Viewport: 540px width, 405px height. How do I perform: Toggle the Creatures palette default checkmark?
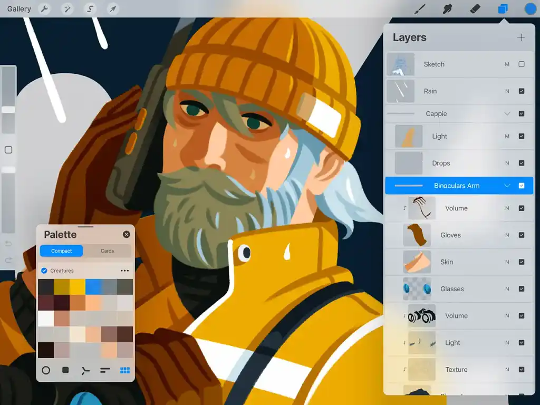(x=43, y=271)
